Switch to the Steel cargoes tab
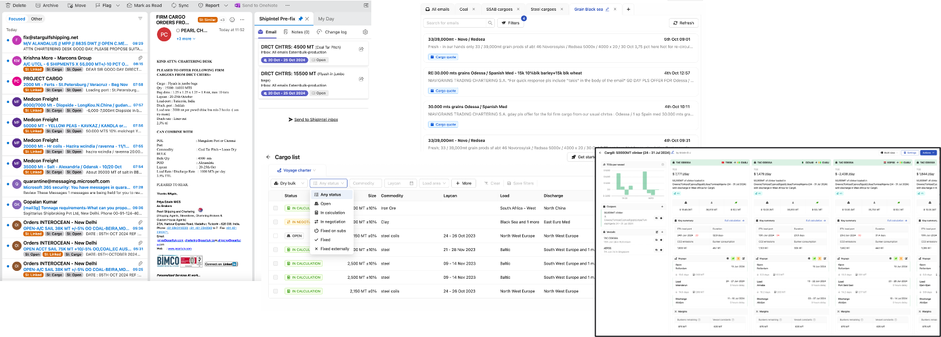 (543, 9)
